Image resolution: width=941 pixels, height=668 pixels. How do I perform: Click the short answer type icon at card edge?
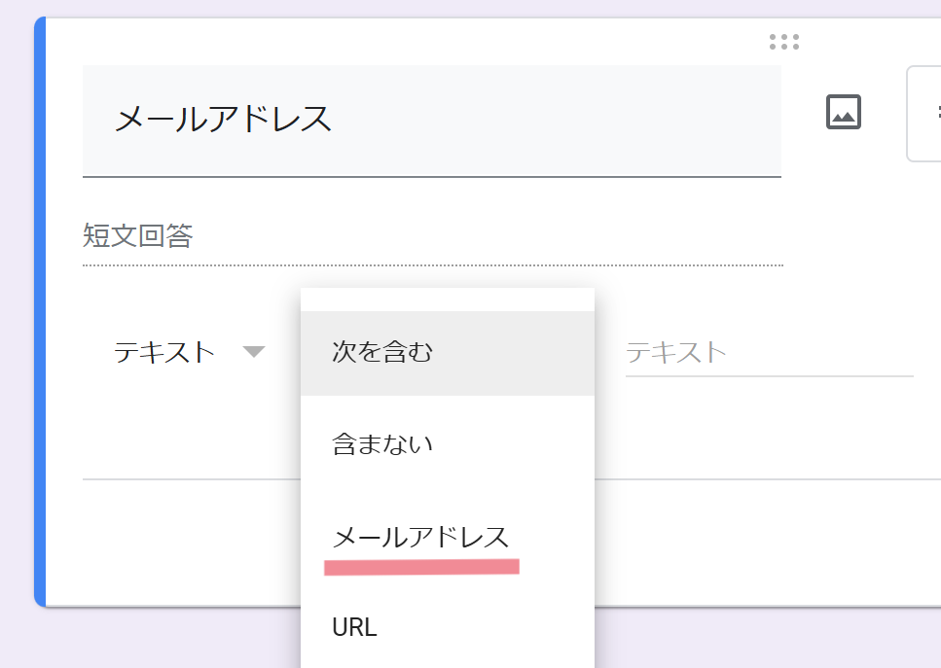tap(939, 112)
